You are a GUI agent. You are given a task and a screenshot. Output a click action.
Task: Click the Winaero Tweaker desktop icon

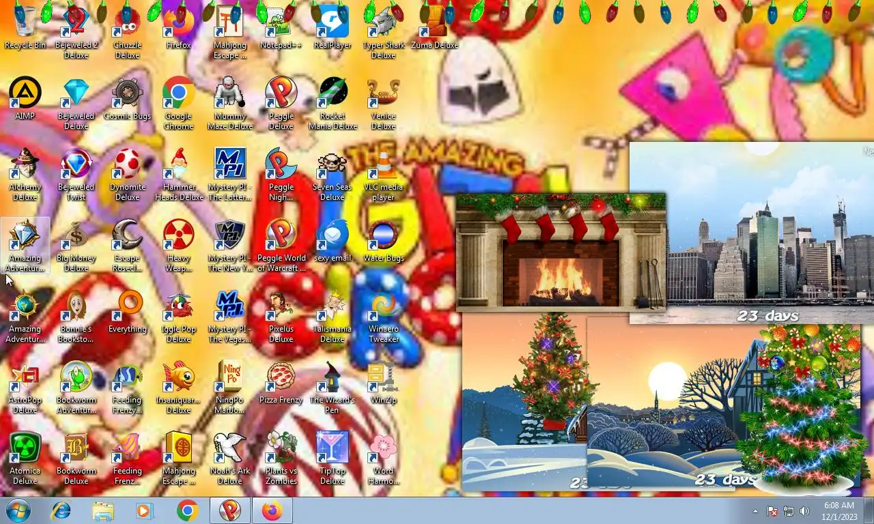[384, 317]
